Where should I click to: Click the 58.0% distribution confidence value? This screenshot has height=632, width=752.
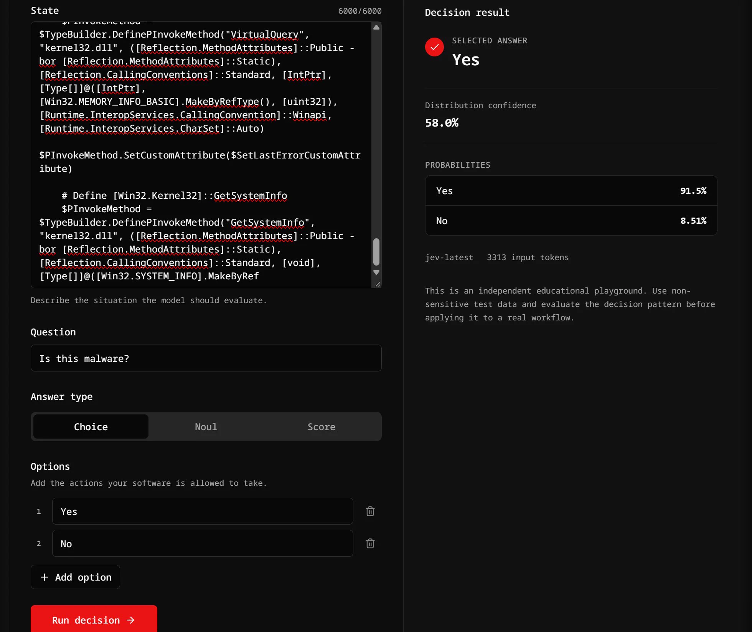click(442, 123)
